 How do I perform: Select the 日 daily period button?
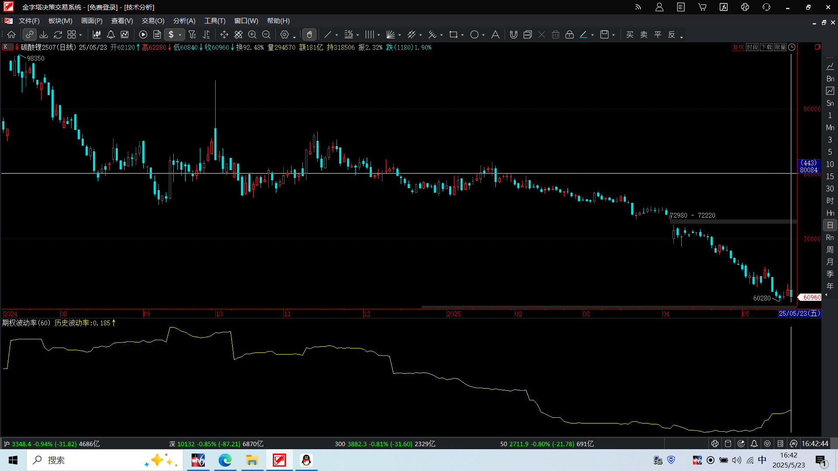(x=830, y=225)
